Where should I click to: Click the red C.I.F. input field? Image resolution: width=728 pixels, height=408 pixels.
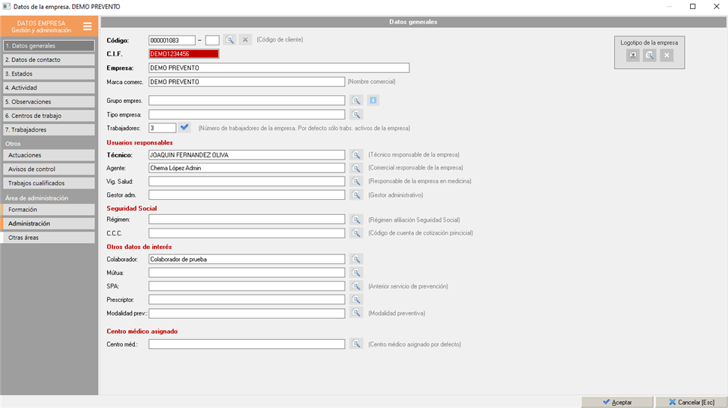tap(184, 54)
